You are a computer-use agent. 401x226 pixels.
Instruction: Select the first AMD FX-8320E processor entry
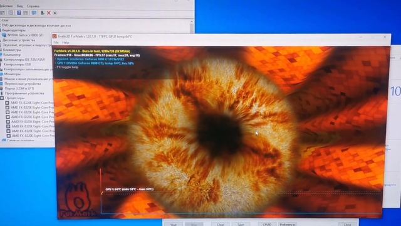(32, 103)
